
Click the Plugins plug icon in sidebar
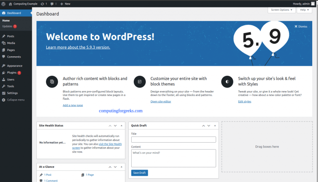coord(4,72)
